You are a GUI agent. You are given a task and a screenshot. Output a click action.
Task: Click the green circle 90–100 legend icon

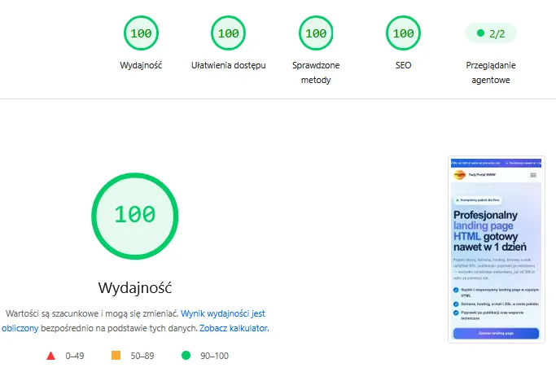point(186,356)
